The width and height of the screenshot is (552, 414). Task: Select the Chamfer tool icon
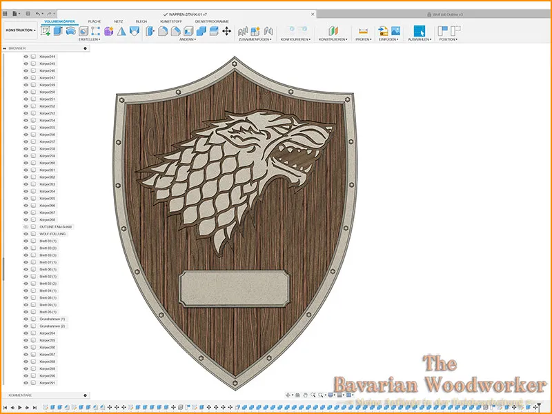(x=175, y=31)
